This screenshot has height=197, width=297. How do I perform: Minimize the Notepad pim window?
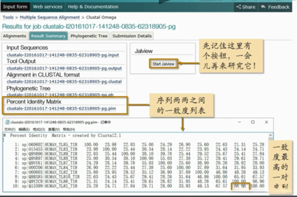[x=239, y=122]
